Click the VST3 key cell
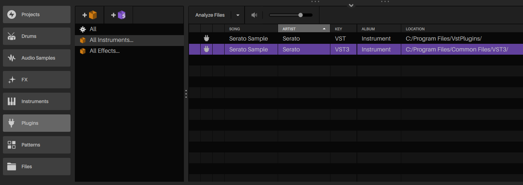Image resolution: width=523 pixels, height=185 pixels. click(x=343, y=49)
